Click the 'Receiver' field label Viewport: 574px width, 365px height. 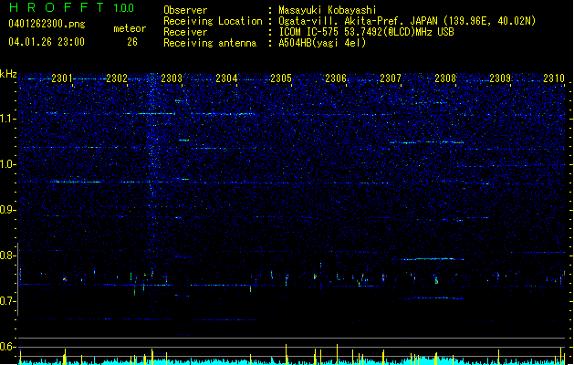pyautogui.click(x=185, y=32)
